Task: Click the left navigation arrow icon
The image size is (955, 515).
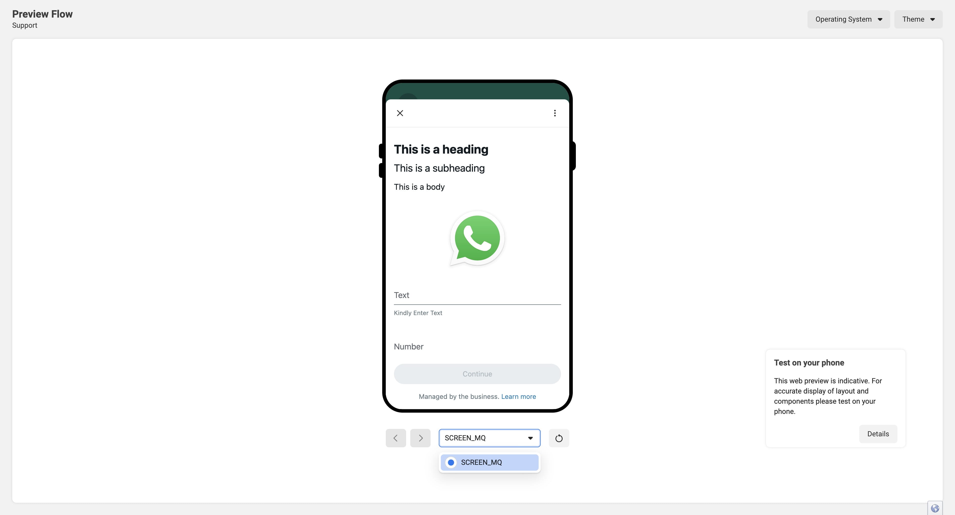Action: pos(396,438)
